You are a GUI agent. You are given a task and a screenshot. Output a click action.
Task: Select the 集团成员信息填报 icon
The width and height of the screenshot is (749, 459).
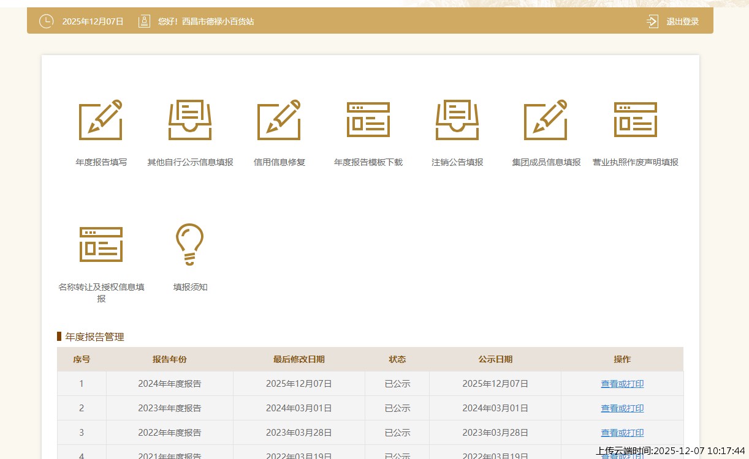coord(546,120)
